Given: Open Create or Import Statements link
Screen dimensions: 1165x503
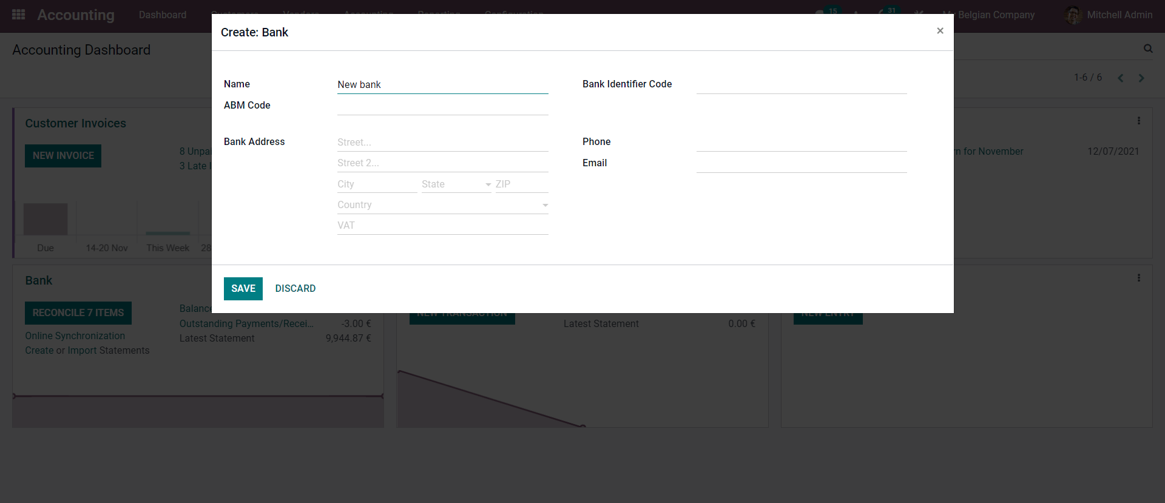Looking at the screenshot, I should pyautogui.click(x=87, y=351).
